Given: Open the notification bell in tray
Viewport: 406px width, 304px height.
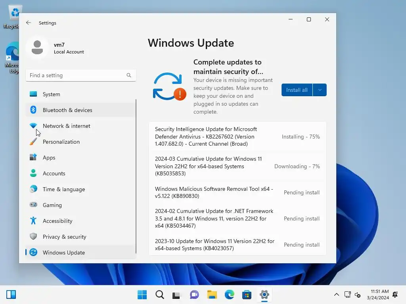Looking at the screenshot, I should (395, 294).
